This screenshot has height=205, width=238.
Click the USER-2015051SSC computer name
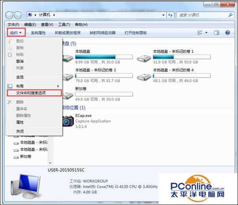[66, 170]
